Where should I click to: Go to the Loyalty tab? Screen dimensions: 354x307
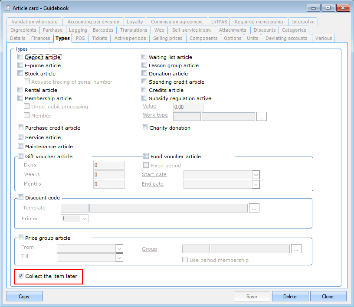(x=134, y=22)
